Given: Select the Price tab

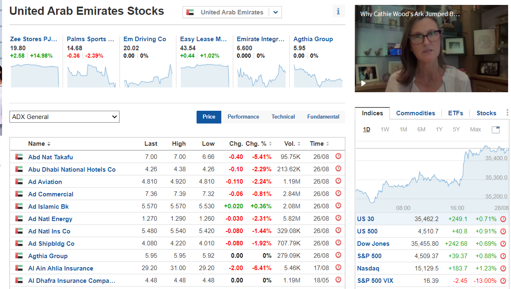Looking at the screenshot, I should click(x=209, y=117).
